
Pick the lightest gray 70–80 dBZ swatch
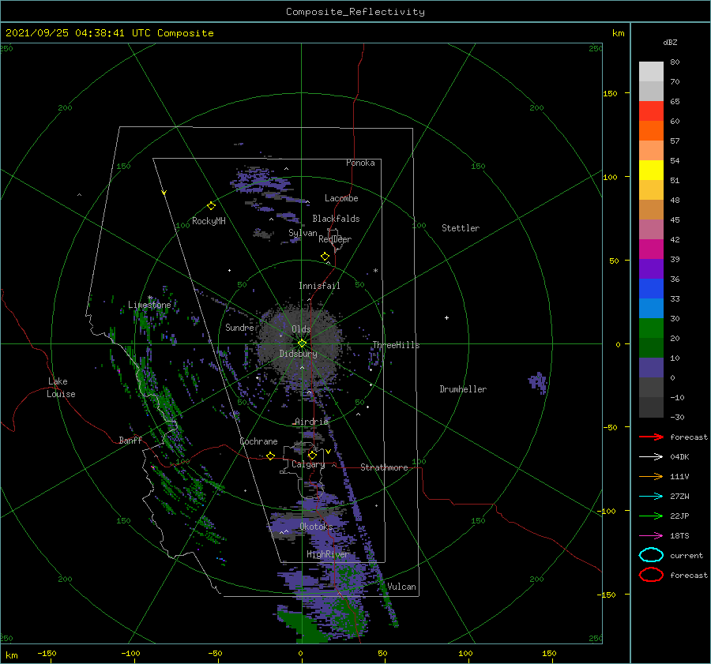651,72
